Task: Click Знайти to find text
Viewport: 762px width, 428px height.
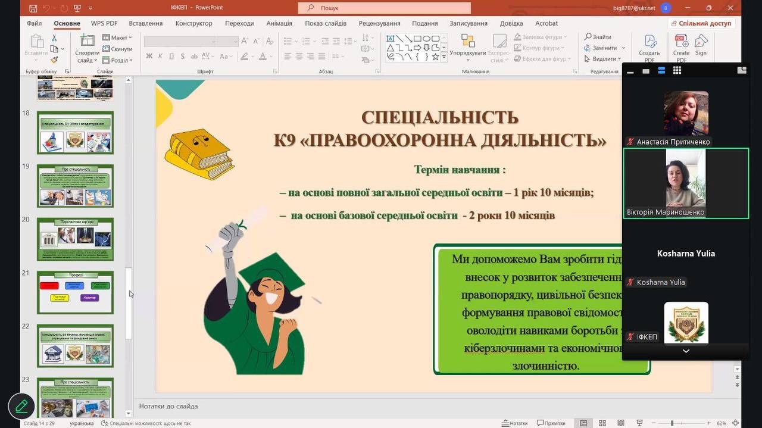Action: (x=598, y=37)
